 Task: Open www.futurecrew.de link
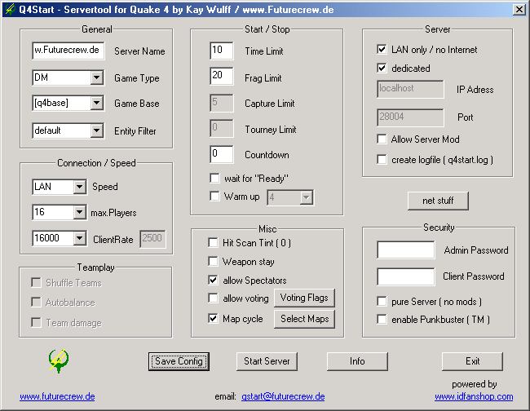[57, 396]
